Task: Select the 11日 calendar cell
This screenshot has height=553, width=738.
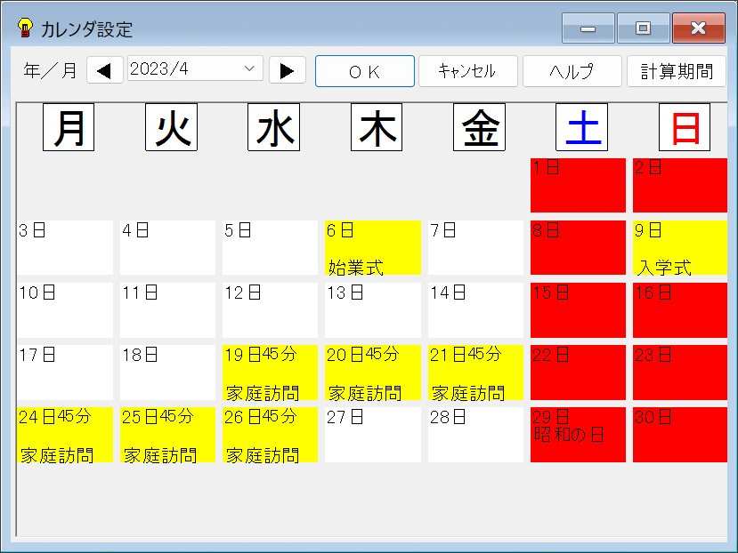Action: (x=167, y=310)
